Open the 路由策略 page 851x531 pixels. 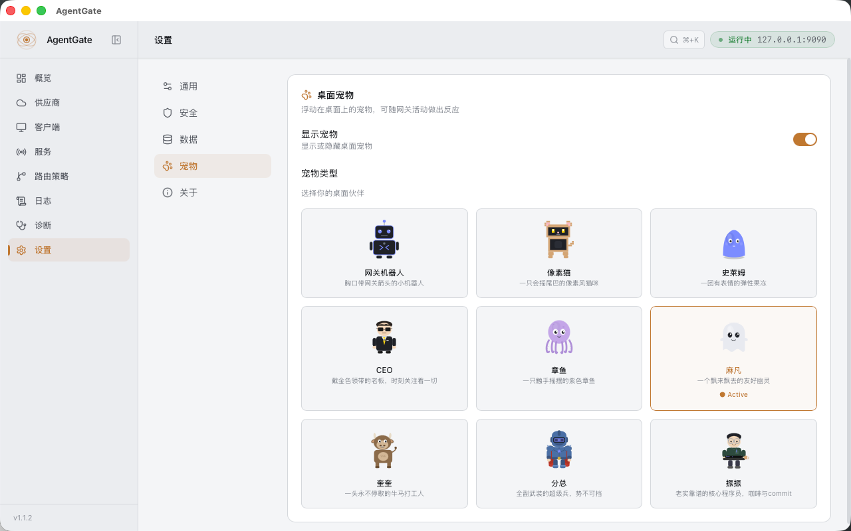tap(68, 177)
